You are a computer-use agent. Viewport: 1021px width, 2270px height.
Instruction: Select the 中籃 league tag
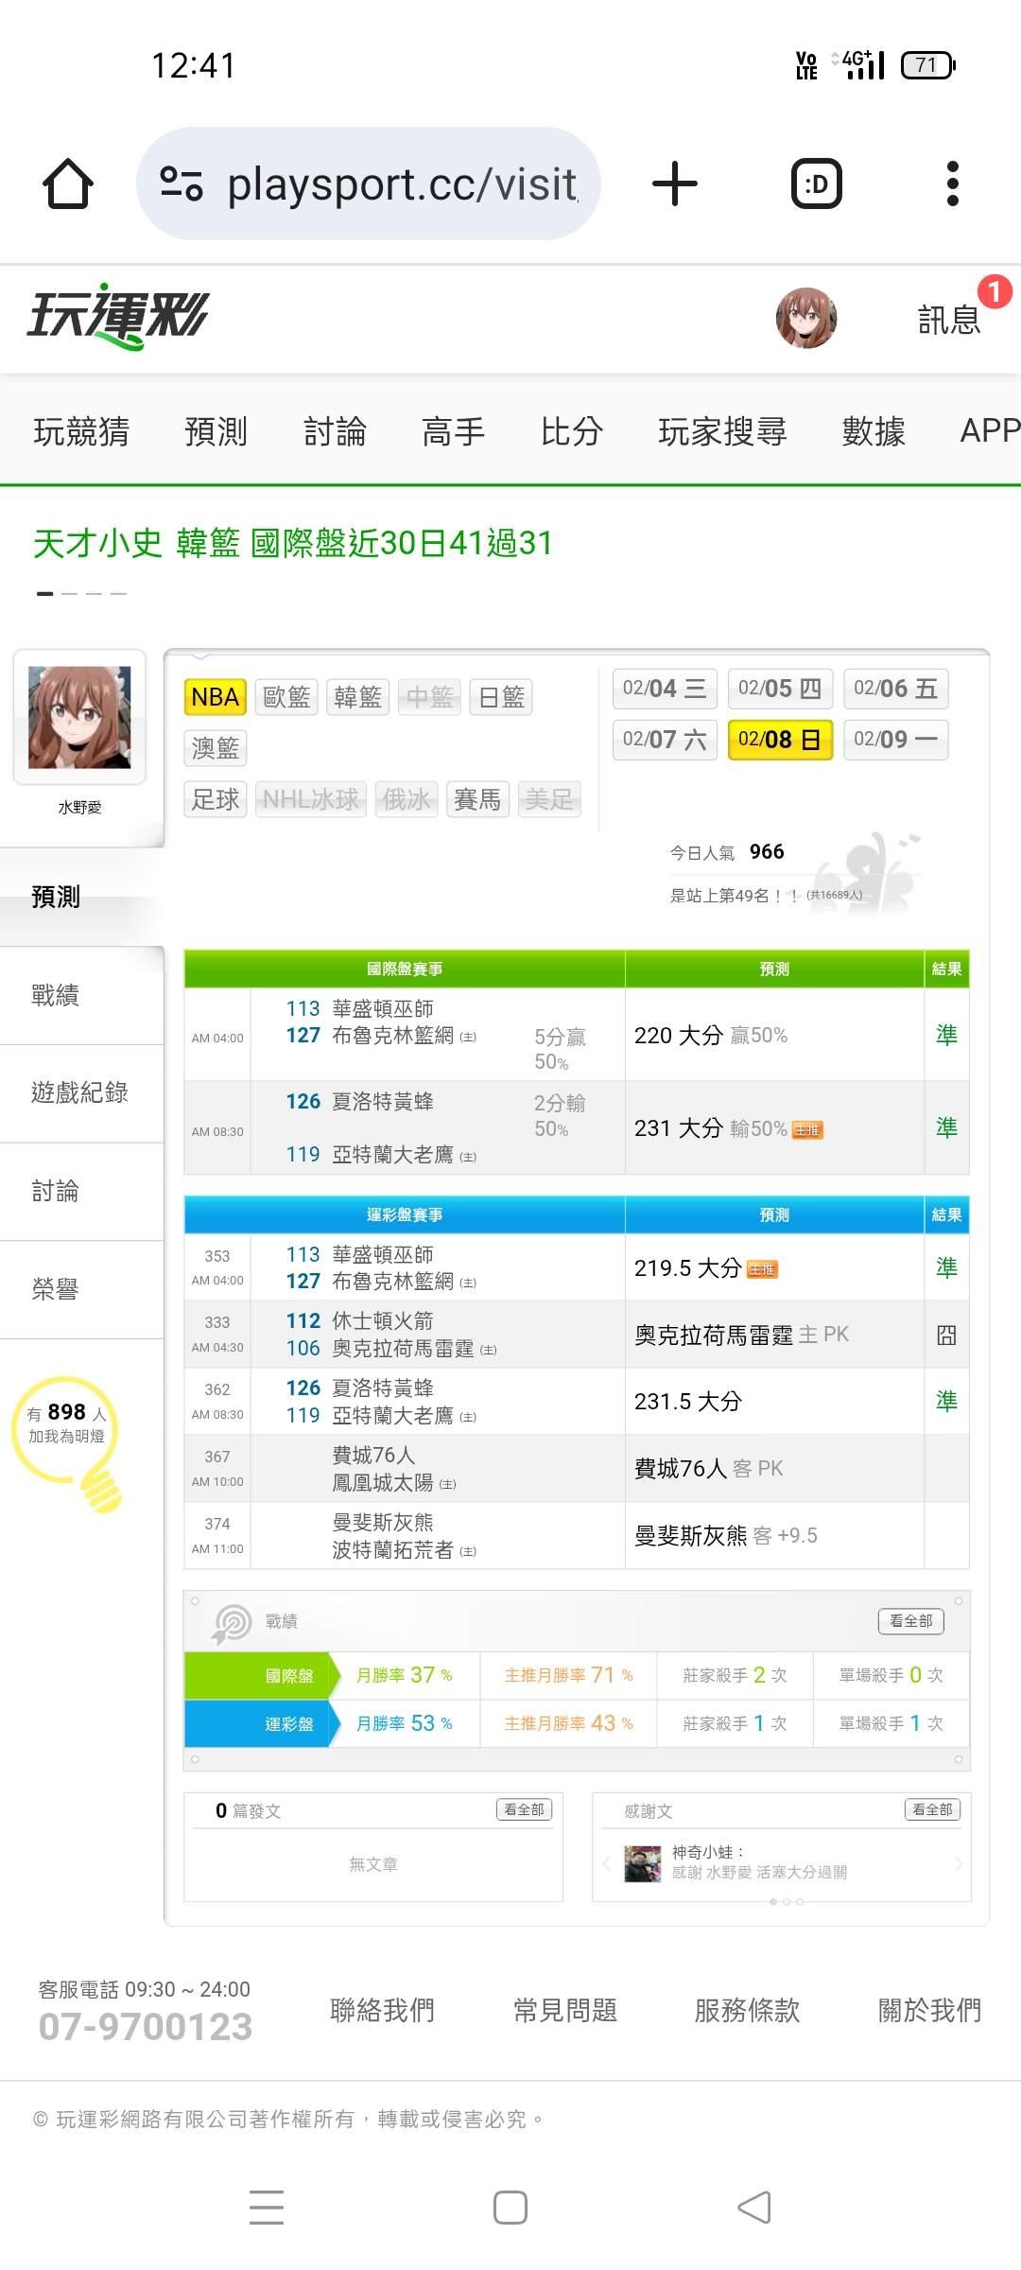click(x=429, y=698)
